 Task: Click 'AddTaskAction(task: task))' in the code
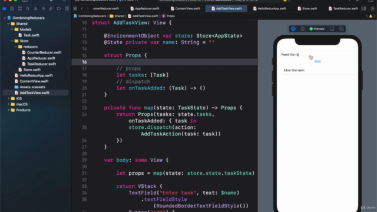coord(181,134)
